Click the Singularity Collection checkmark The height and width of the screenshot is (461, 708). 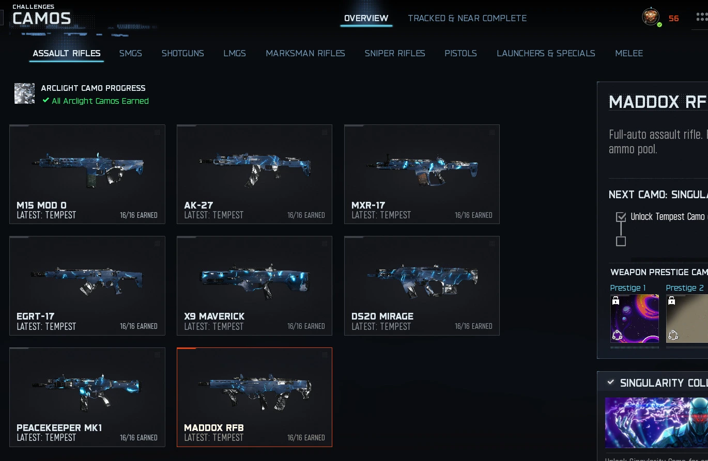[x=610, y=383]
